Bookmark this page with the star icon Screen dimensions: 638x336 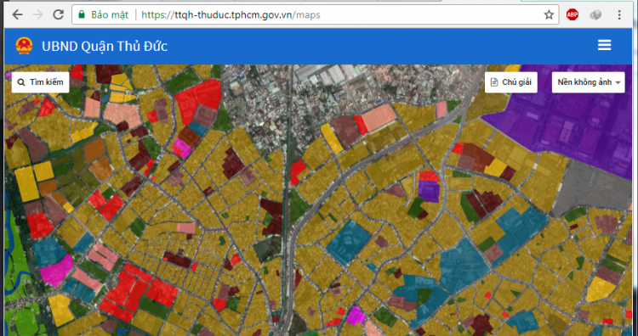tap(549, 15)
